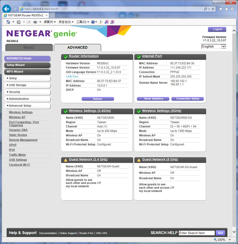Viewport: 238px width, 244px height.
Task: Open the language dropdown showing English
Action: 214,46
